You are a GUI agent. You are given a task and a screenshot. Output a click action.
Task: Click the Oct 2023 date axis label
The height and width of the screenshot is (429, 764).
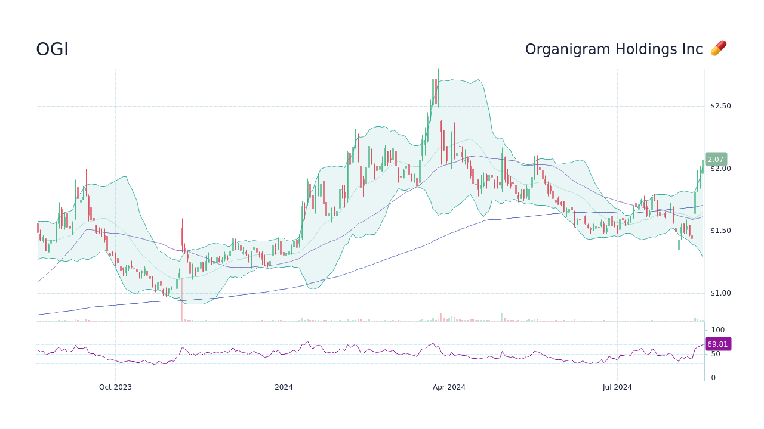(115, 387)
